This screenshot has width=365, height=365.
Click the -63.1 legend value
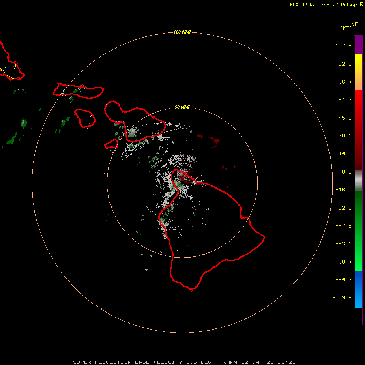[344, 244]
